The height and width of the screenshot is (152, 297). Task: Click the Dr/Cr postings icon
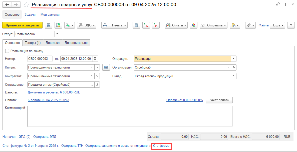(146, 25)
